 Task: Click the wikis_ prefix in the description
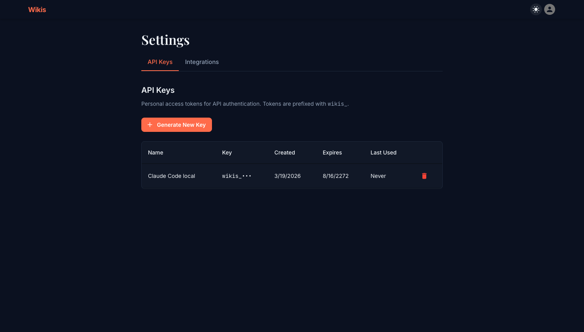pos(337,104)
